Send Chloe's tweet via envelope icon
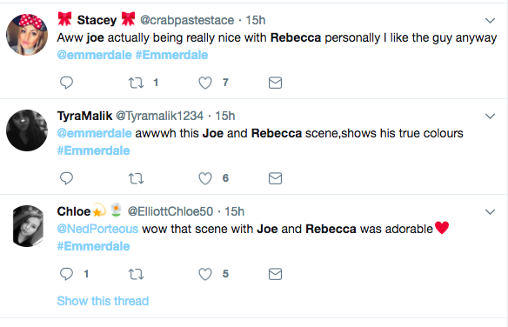This screenshot has height=327, width=508. tap(275, 274)
